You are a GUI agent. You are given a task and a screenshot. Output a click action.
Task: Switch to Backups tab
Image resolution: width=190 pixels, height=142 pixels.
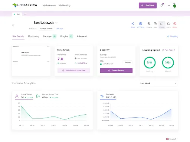(47, 36)
